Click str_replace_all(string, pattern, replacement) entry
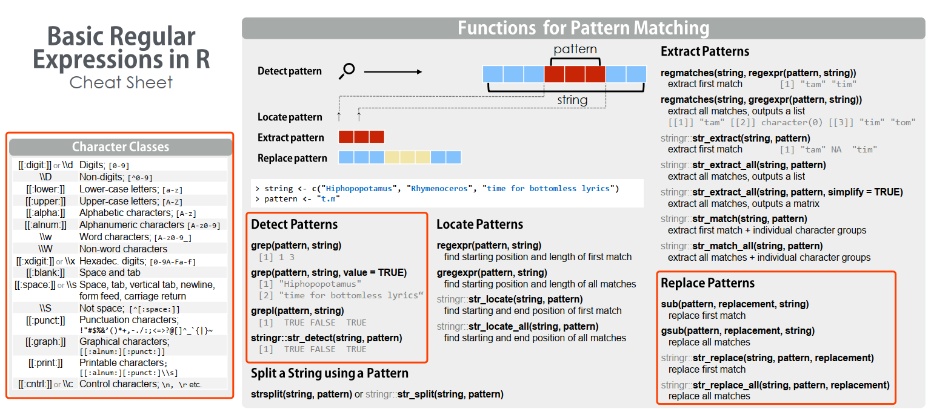931x409 pixels. click(775, 385)
